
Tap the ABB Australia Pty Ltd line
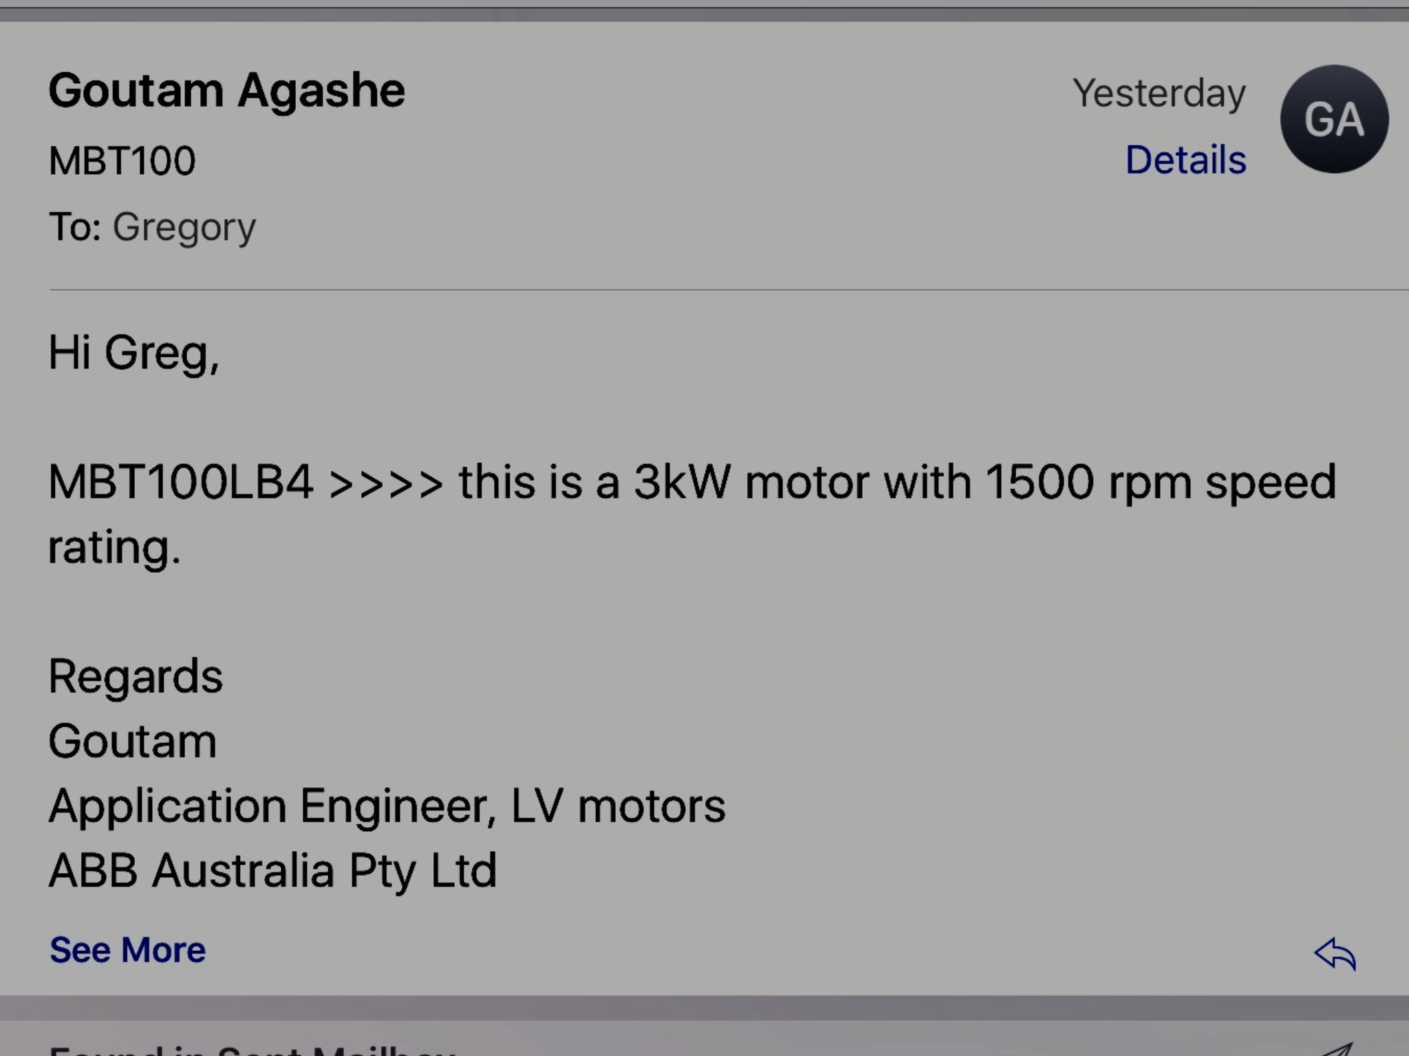point(272,871)
